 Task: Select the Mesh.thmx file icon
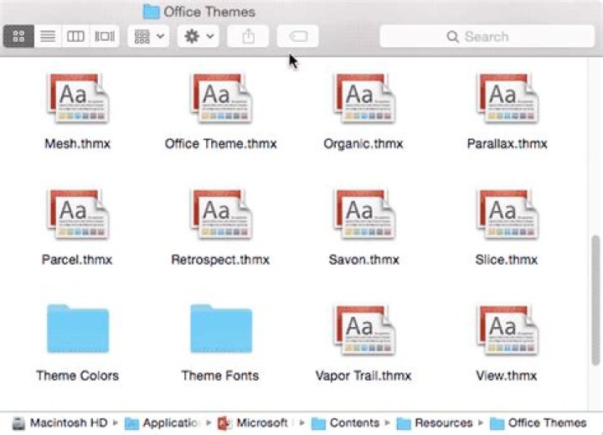click(x=77, y=101)
